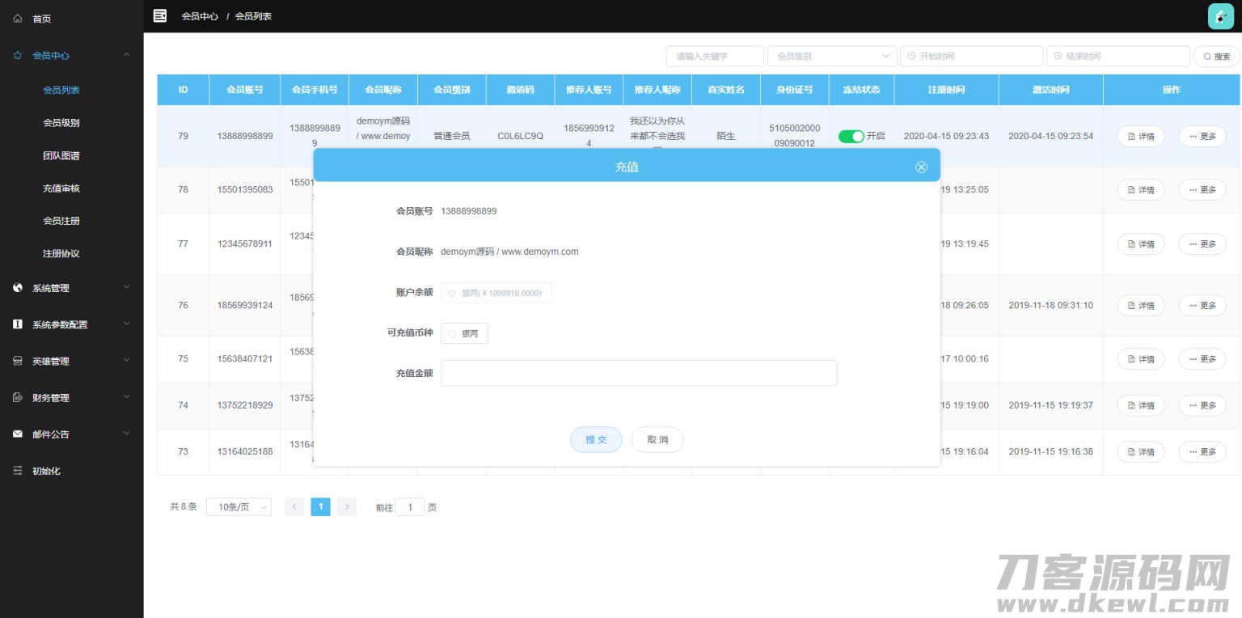Click the document icon beside 财务管理
The image size is (1242, 618).
17,397
